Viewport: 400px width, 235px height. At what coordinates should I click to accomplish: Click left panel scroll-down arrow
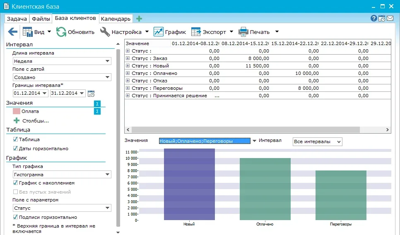tap(118, 232)
